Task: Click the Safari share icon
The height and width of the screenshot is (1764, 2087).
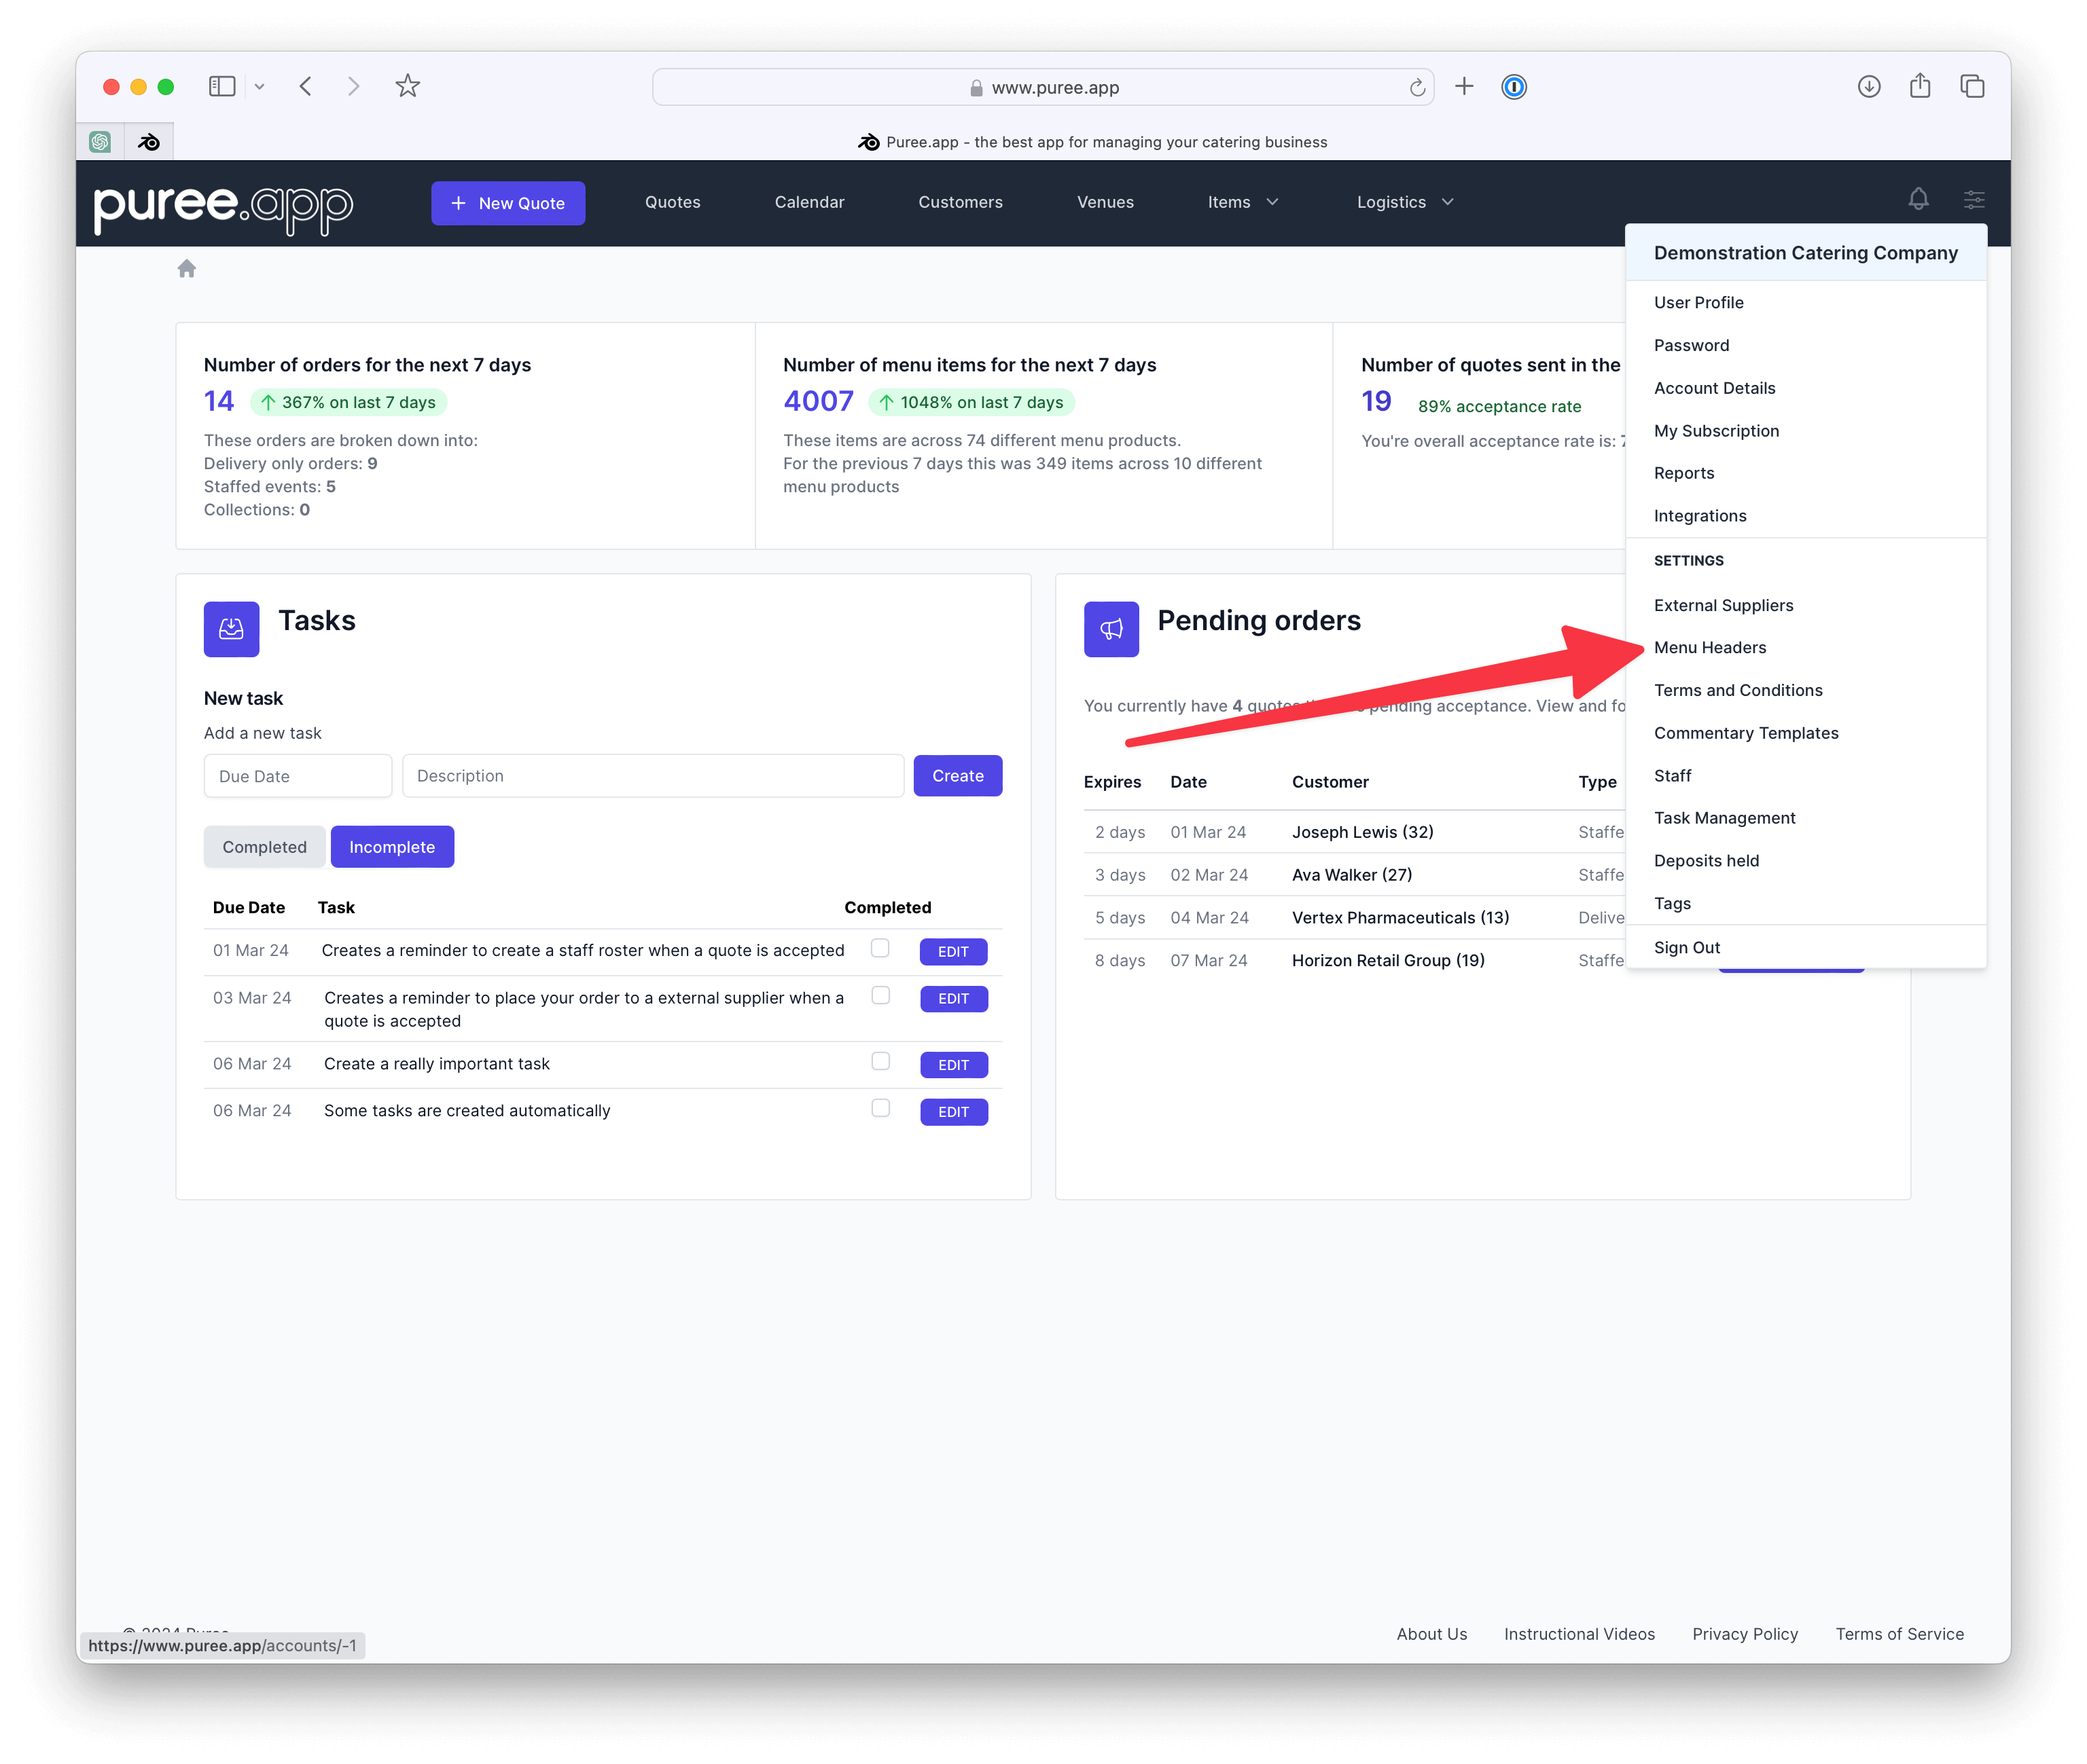Action: coord(1919,87)
